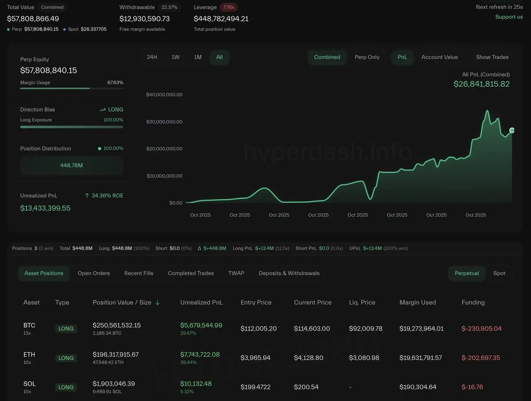531x401 pixels.
Task: Click the ROE up-arrow icon by Unrealized PnL
Action: click(87, 196)
